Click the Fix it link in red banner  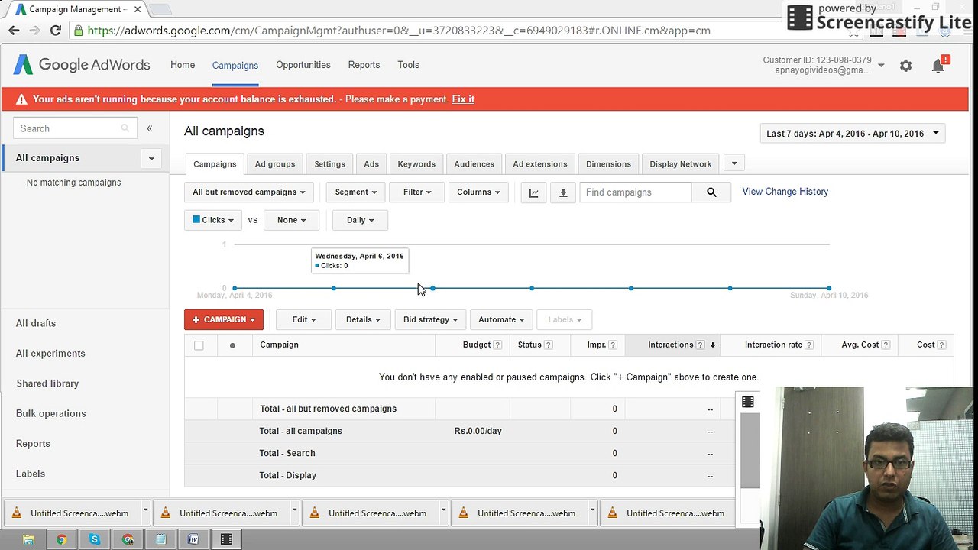point(463,99)
